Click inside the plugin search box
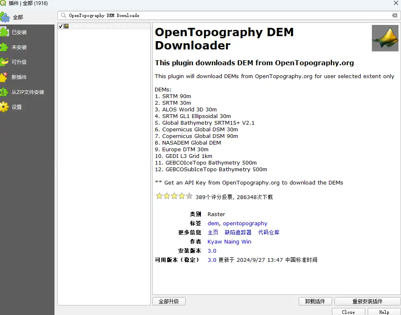401x315 pixels. coord(225,15)
